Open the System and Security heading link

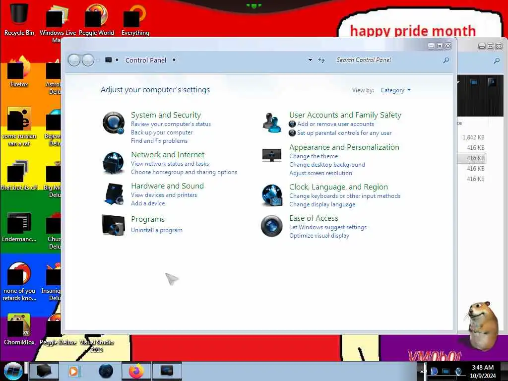166,115
